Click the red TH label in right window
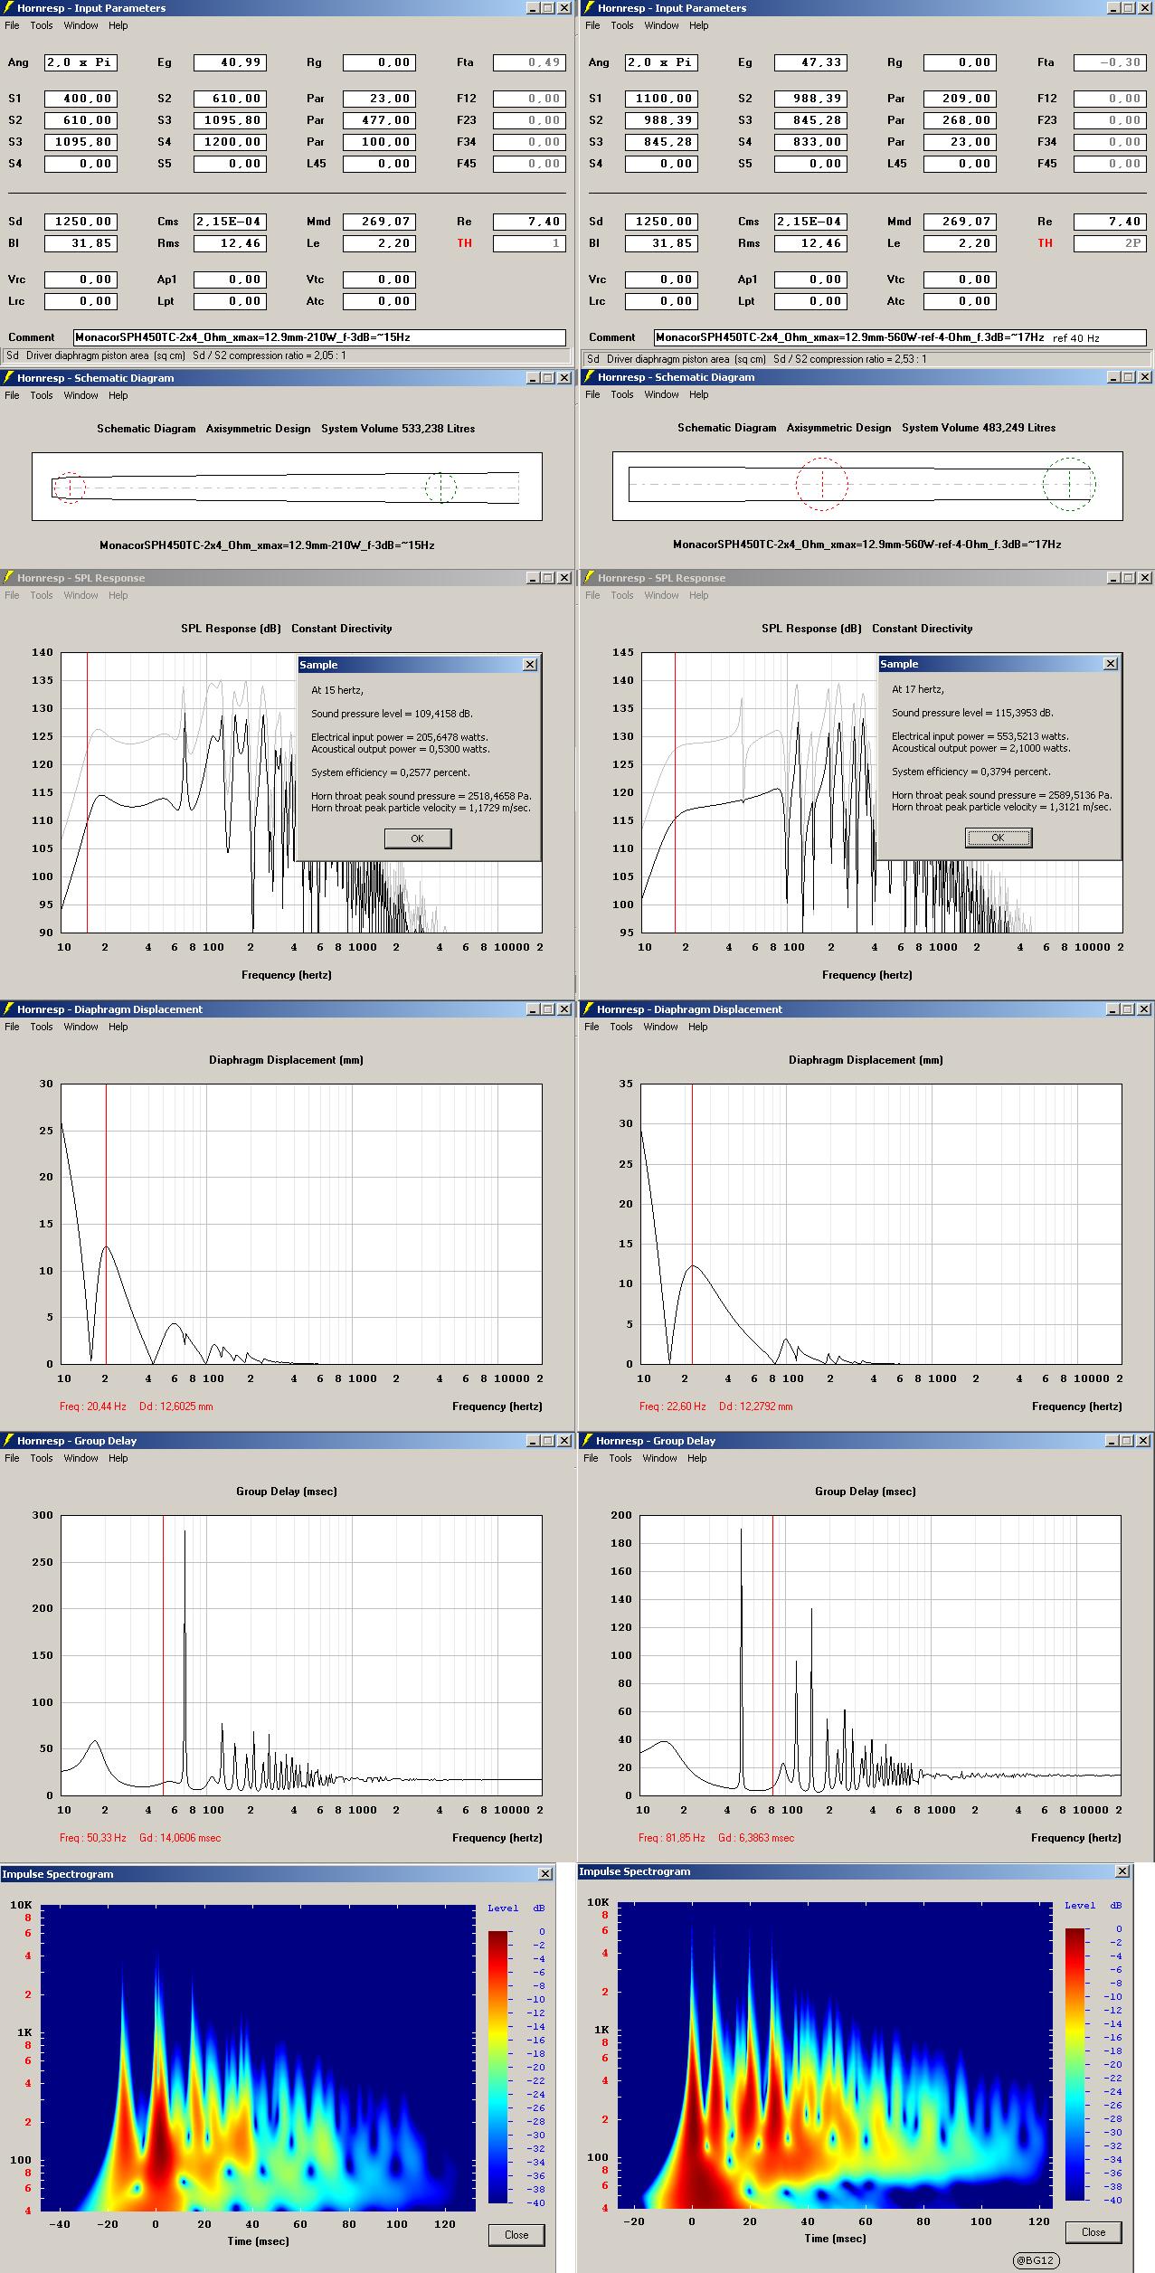This screenshot has height=2273, width=1155. [1045, 243]
